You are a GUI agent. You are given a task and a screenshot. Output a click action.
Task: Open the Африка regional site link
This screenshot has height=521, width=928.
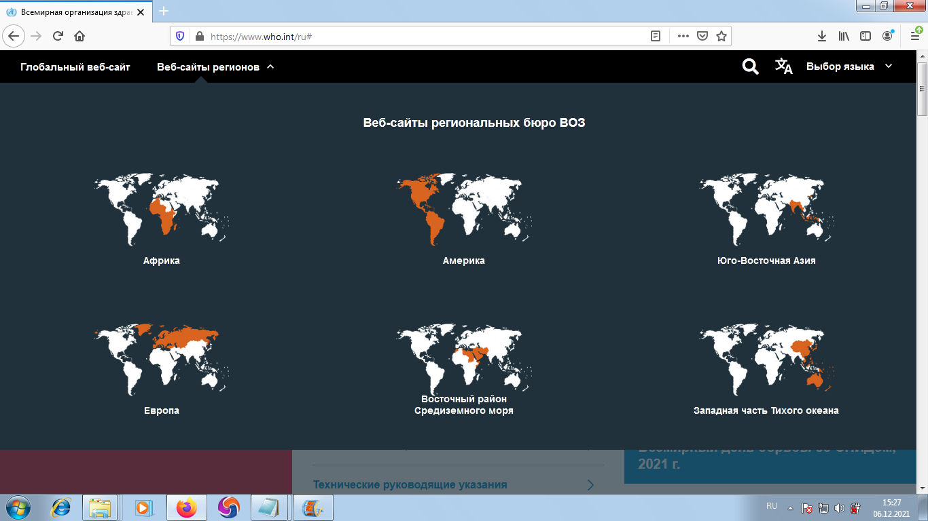pyautogui.click(x=162, y=260)
